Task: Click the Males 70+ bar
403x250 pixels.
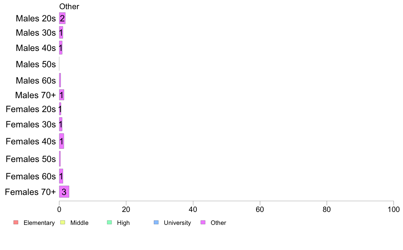Action: [61, 95]
